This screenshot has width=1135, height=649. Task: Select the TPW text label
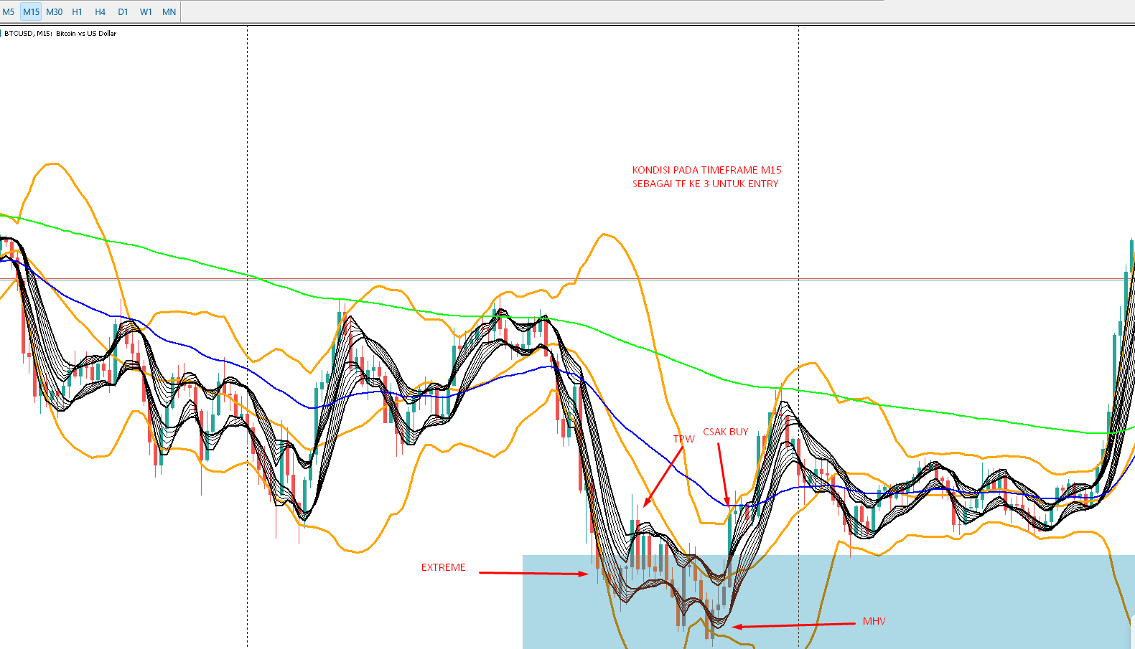pyautogui.click(x=683, y=439)
